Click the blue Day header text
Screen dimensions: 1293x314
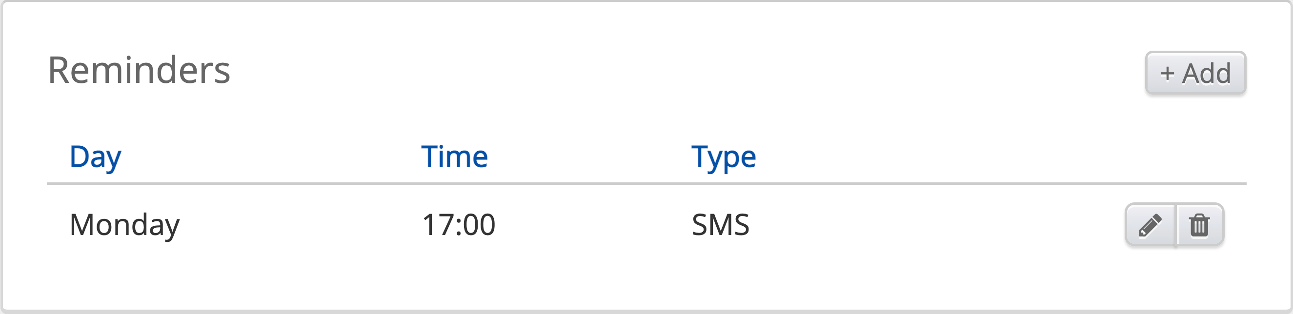click(95, 157)
